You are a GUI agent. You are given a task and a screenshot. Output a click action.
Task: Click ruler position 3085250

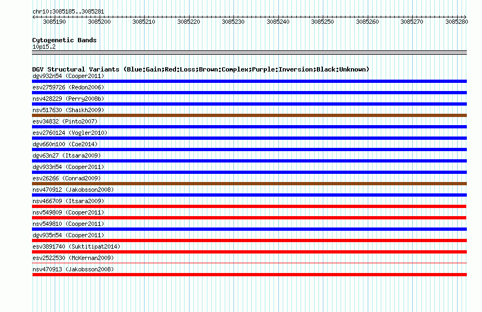click(322, 22)
